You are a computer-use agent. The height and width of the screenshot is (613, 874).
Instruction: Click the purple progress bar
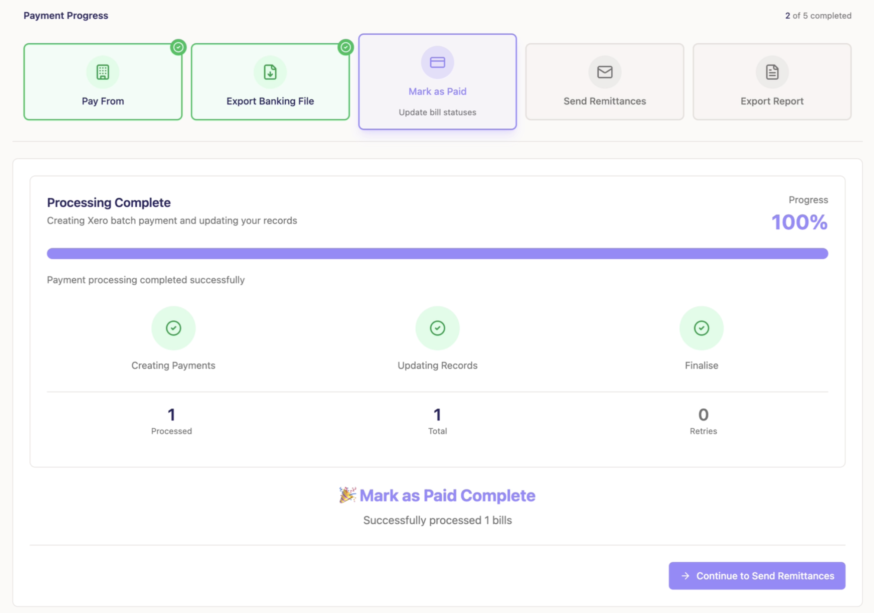437,254
